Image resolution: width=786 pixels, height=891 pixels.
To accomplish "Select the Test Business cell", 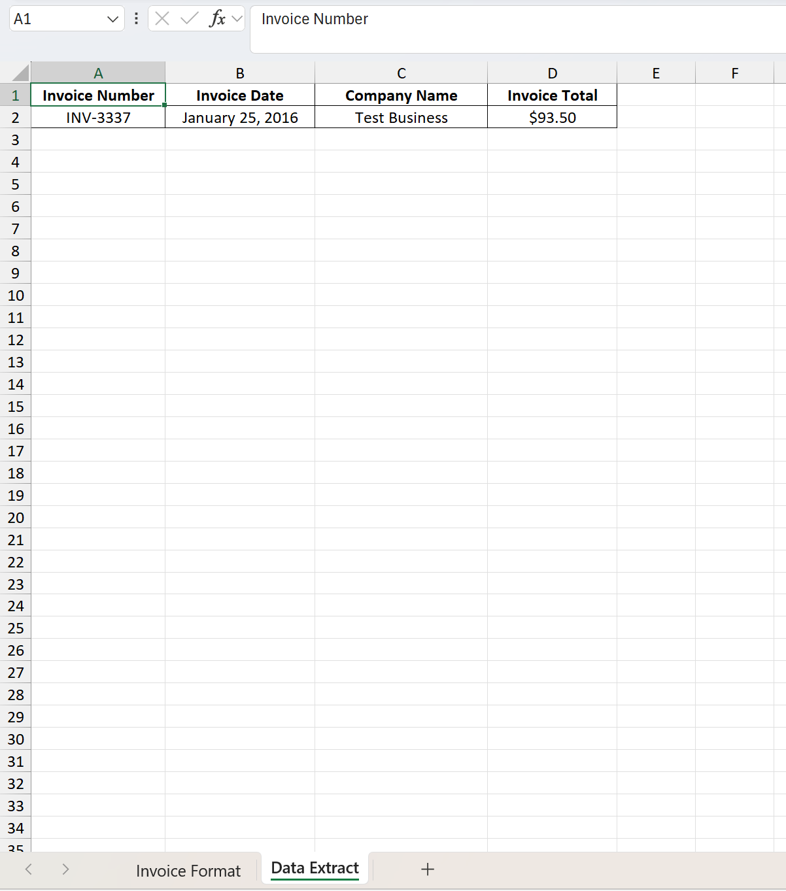I will (x=401, y=118).
